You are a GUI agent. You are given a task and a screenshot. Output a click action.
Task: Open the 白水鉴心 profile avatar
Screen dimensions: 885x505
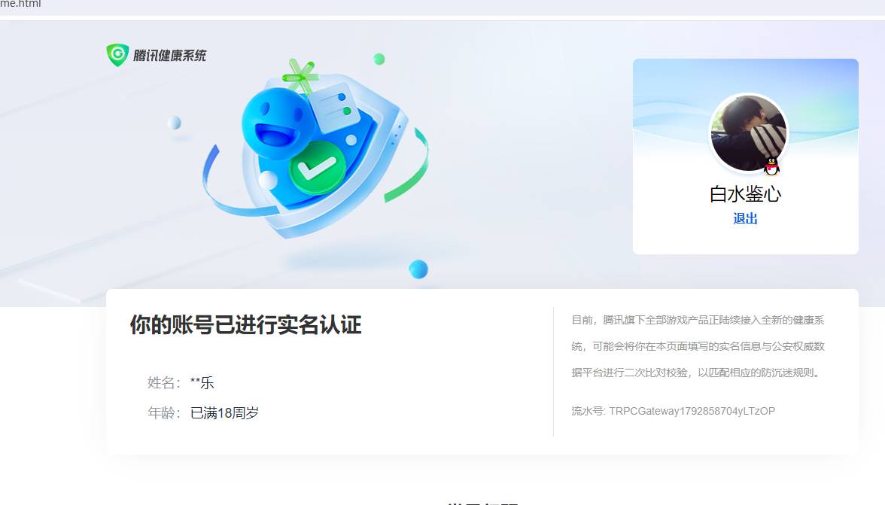pos(748,133)
